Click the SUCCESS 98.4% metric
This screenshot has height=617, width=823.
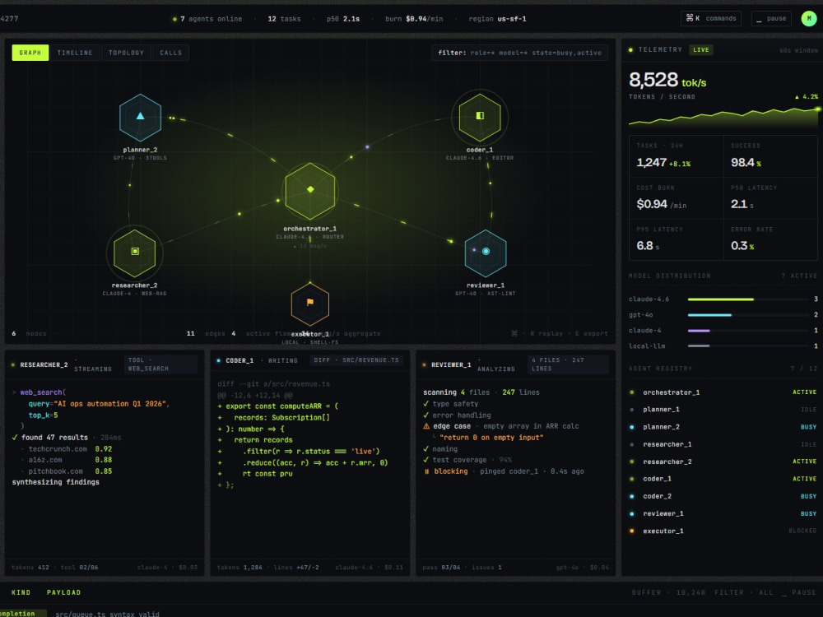click(770, 156)
